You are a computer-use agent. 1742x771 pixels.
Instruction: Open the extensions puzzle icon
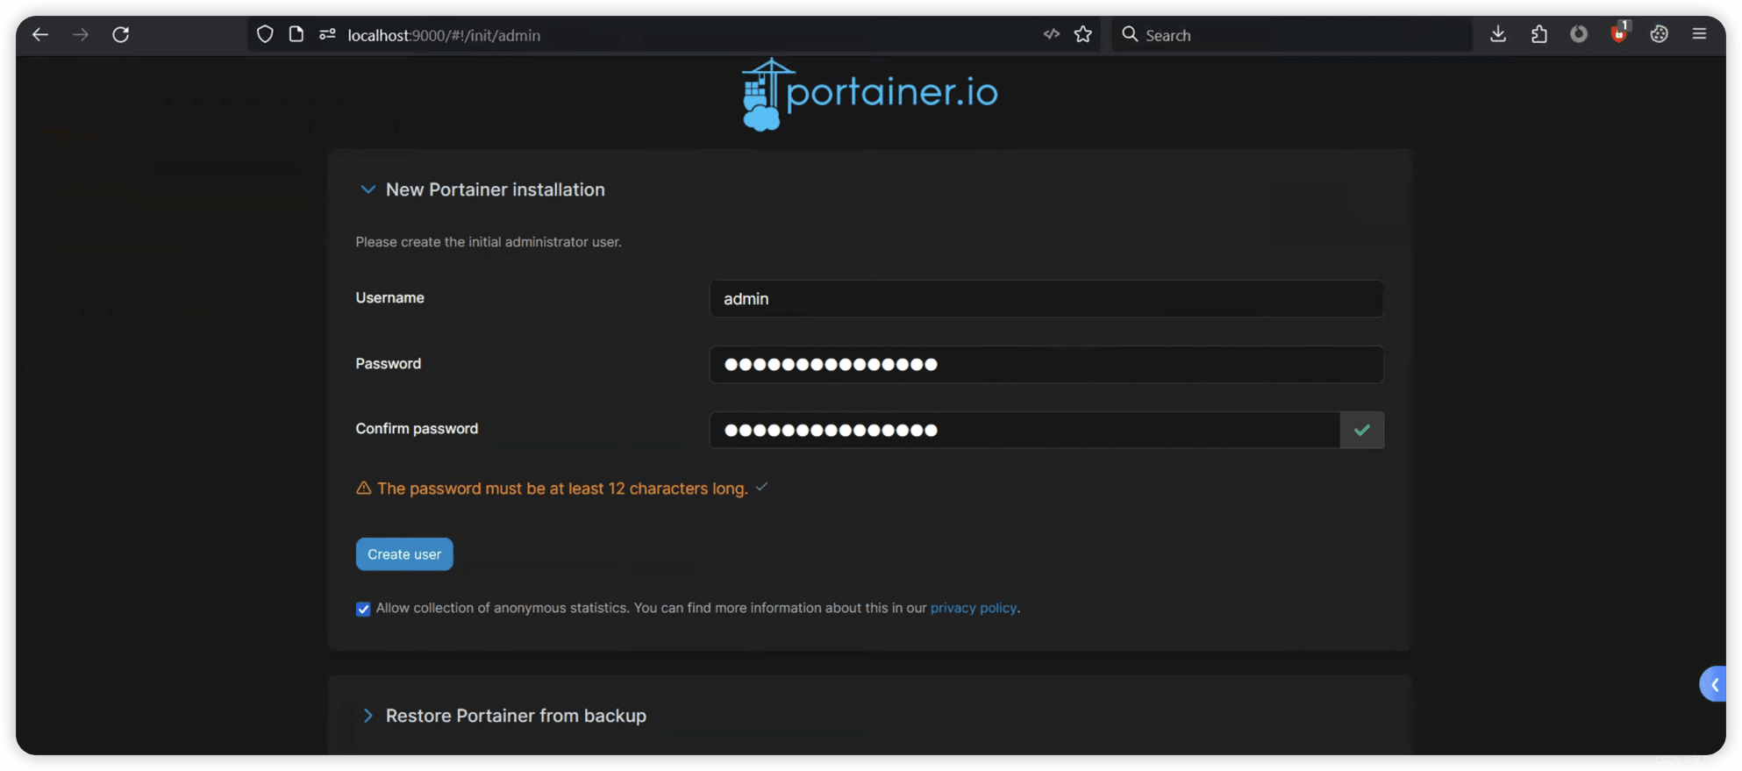pos(1539,34)
